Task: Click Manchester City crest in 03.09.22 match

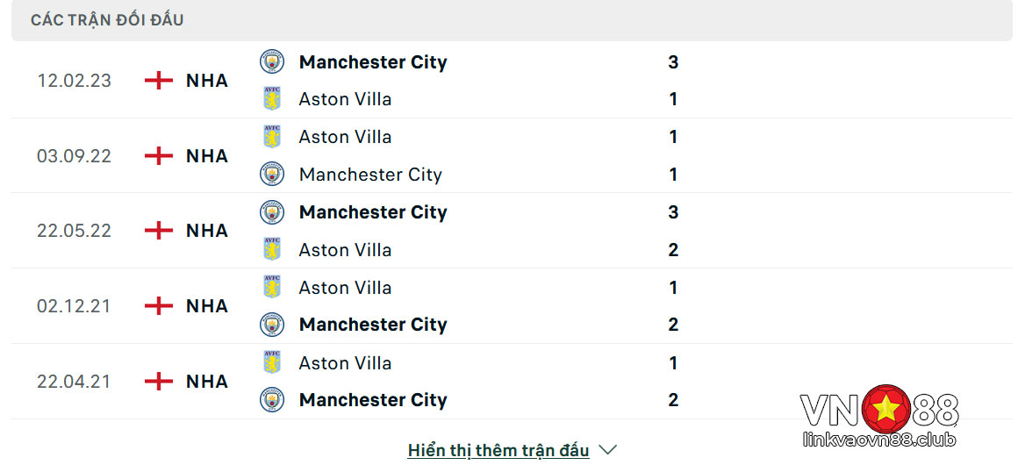Action: click(272, 174)
